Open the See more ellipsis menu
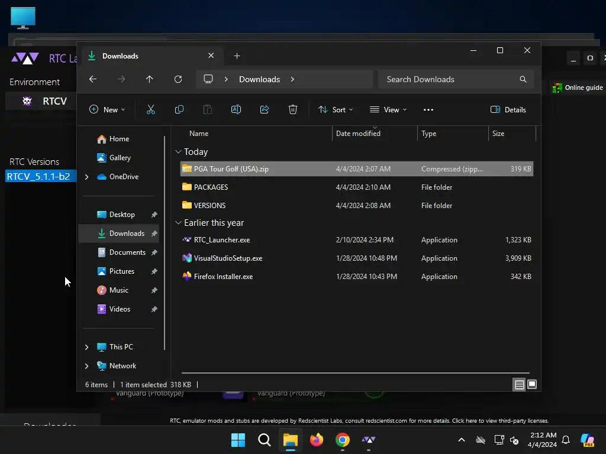606x454 pixels. coord(428,109)
